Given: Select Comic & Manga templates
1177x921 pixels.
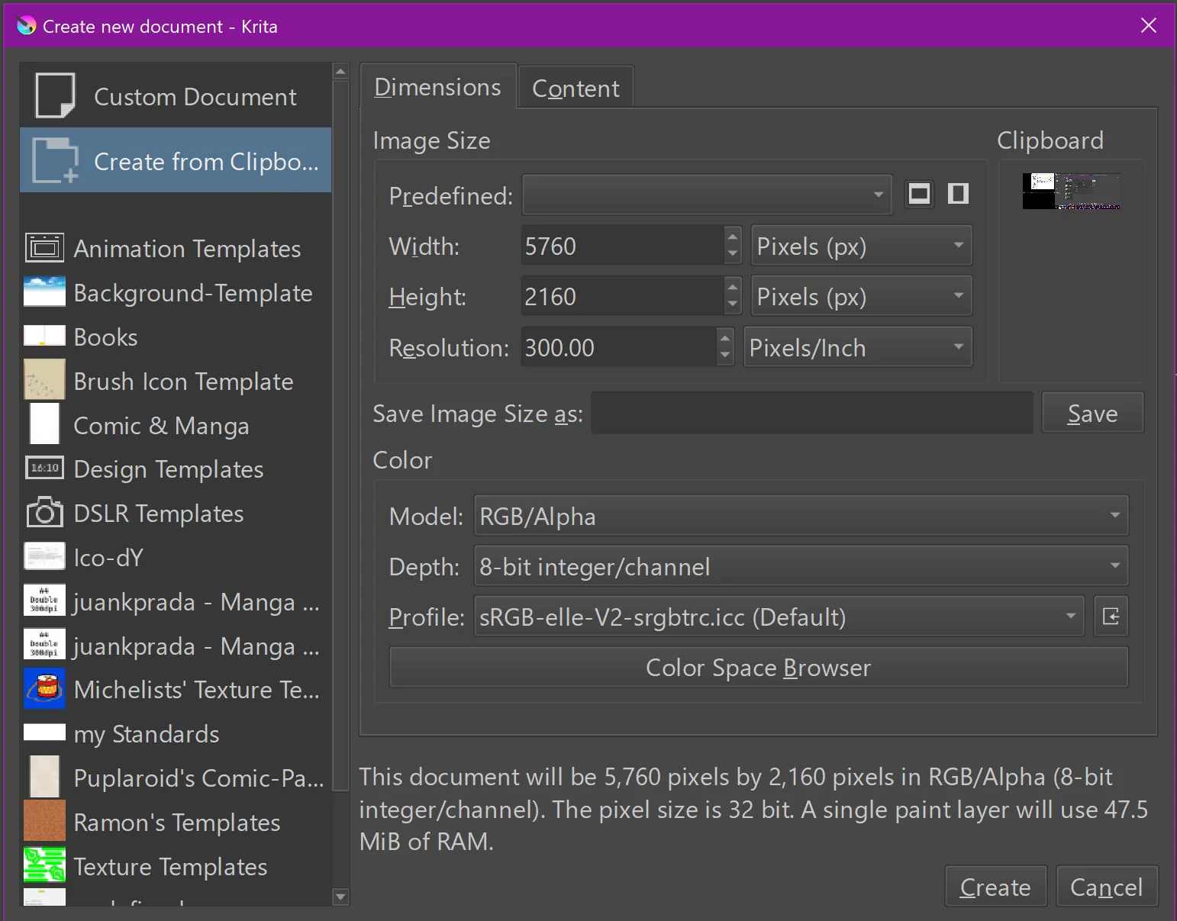Looking at the screenshot, I should (x=176, y=424).
